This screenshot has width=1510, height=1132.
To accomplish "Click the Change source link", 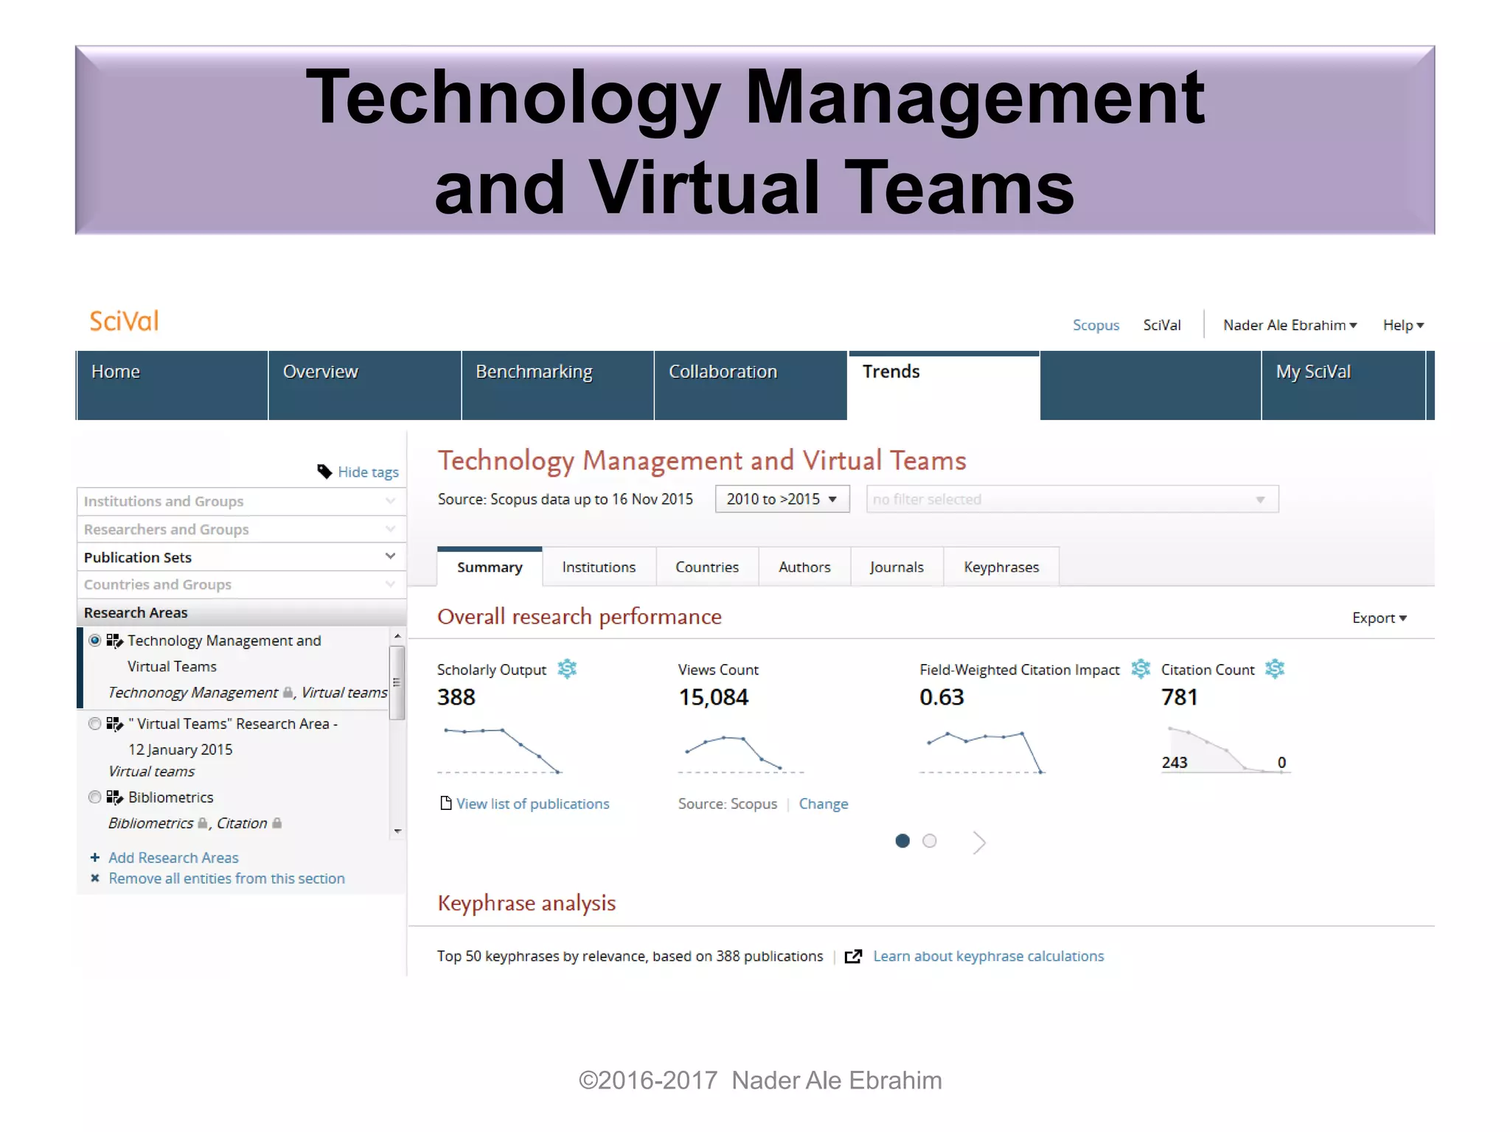I will [824, 803].
